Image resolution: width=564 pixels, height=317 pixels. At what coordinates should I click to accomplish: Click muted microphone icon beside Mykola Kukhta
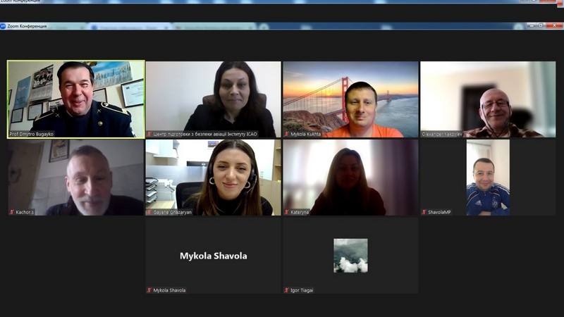pos(287,134)
